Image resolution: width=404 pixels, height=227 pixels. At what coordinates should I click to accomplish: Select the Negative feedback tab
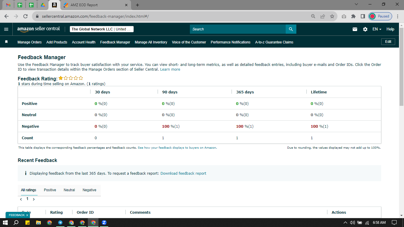89,190
